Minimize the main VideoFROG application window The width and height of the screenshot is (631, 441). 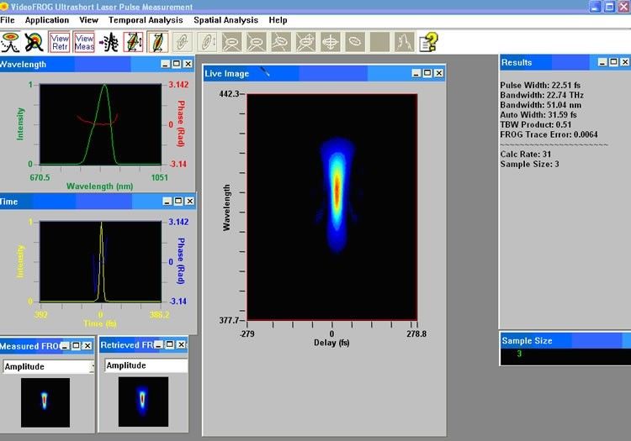(x=595, y=7)
